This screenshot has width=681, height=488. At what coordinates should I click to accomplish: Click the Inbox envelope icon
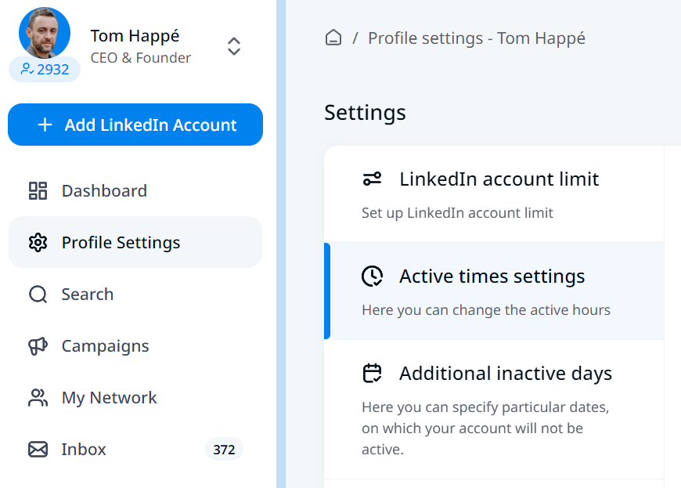(x=38, y=450)
